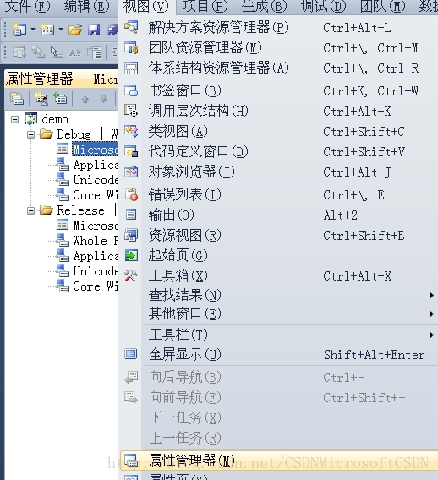Click the Save floppy disk icon
Image resolution: width=438 pixels, height=480 pixels.
[94, 30]
